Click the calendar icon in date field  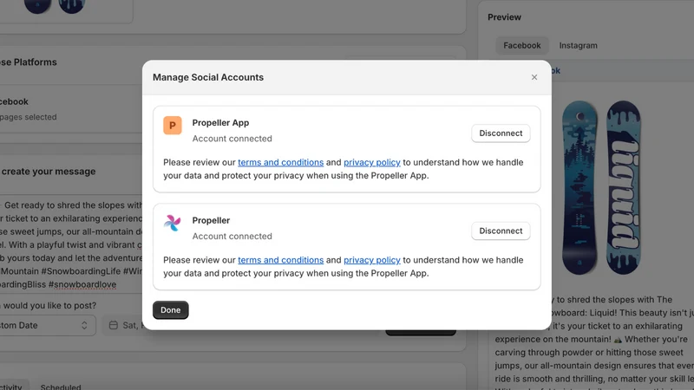[x=114, y=326]
